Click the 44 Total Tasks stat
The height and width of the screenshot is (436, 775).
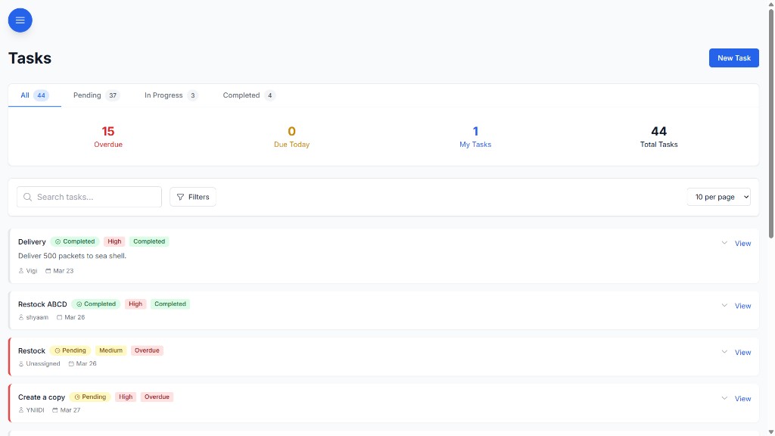(x=659, y=136)
